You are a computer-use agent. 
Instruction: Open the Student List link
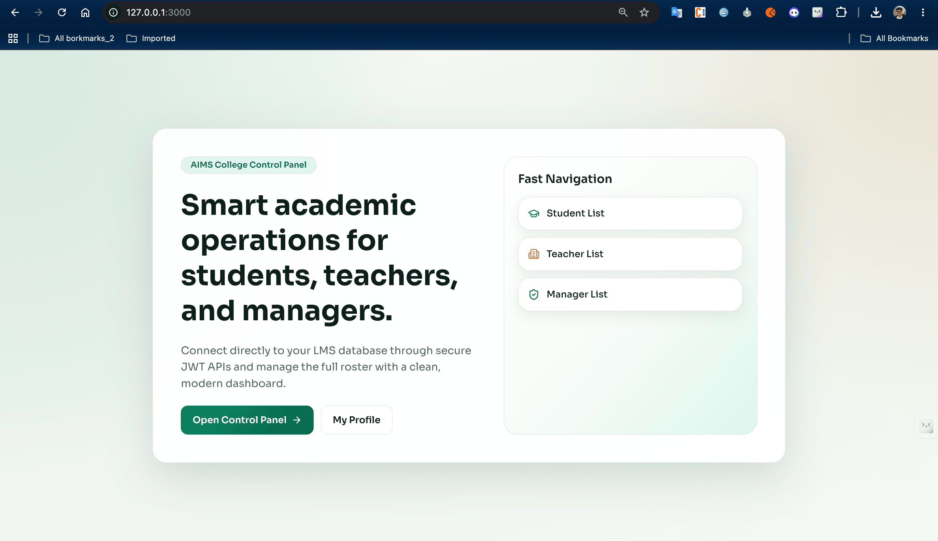(x=630, y=213)
